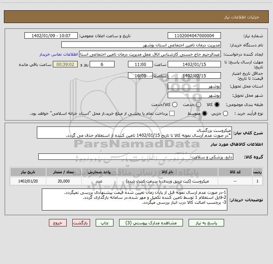Screen dimensions: 273x264
Task: Click the بازگشت back button
Action: 81,223
